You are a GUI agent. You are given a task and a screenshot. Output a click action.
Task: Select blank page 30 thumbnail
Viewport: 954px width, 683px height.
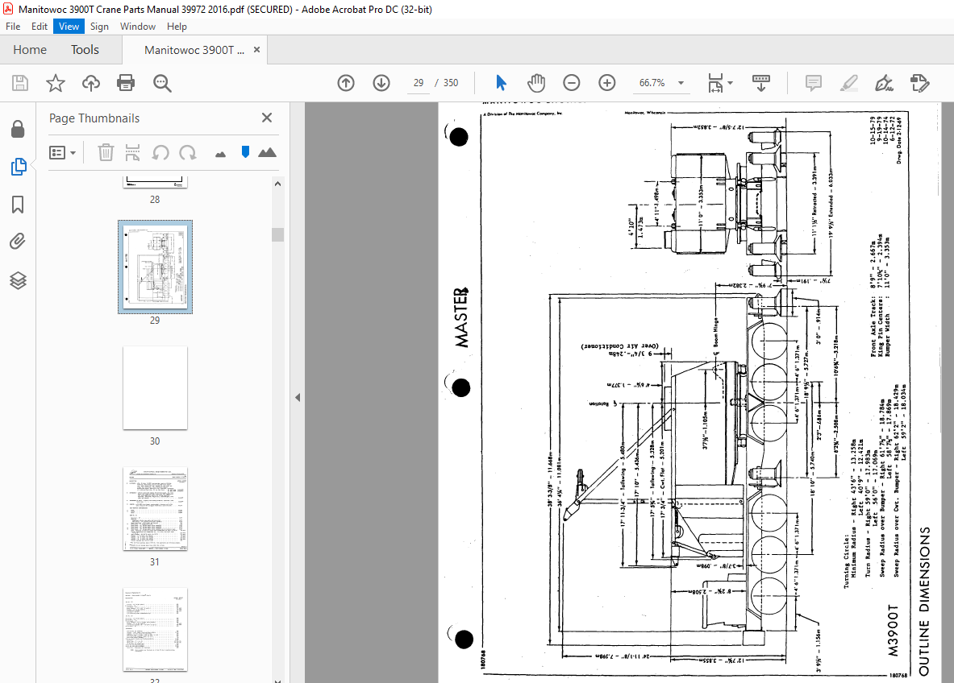point(155,387)
